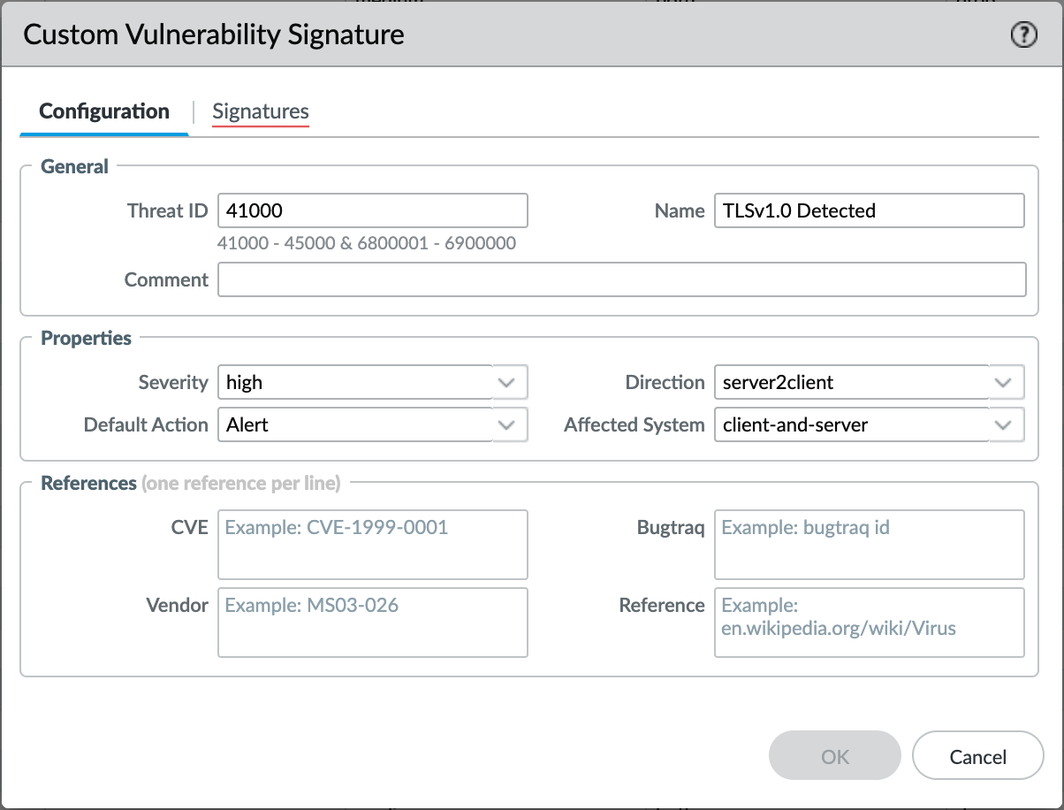Click the Bugtraq references text area
This screenshot has width=1064, height=810.
pyautogui.click(x=868, y=545)
